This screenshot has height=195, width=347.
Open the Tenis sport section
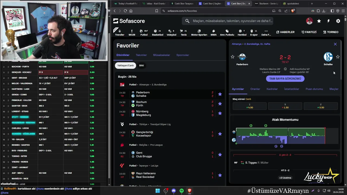[x=184, y=32]
